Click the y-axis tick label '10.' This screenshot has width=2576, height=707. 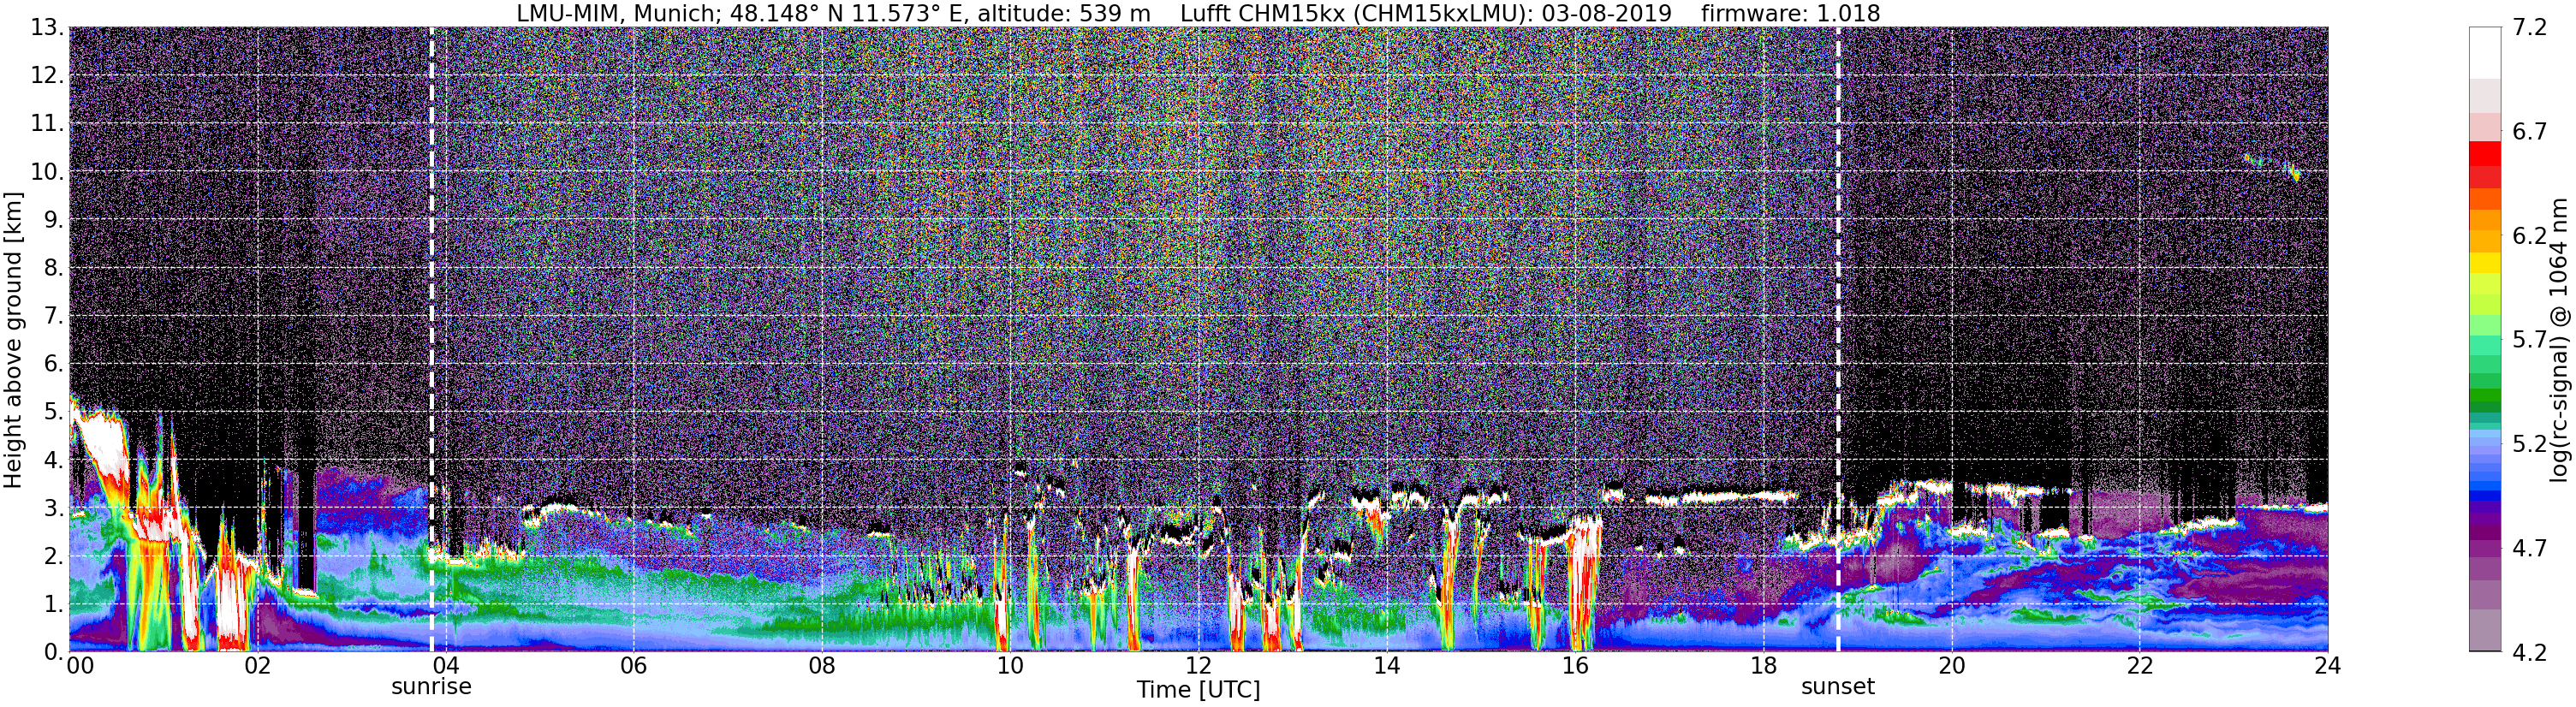click(47, 172)
